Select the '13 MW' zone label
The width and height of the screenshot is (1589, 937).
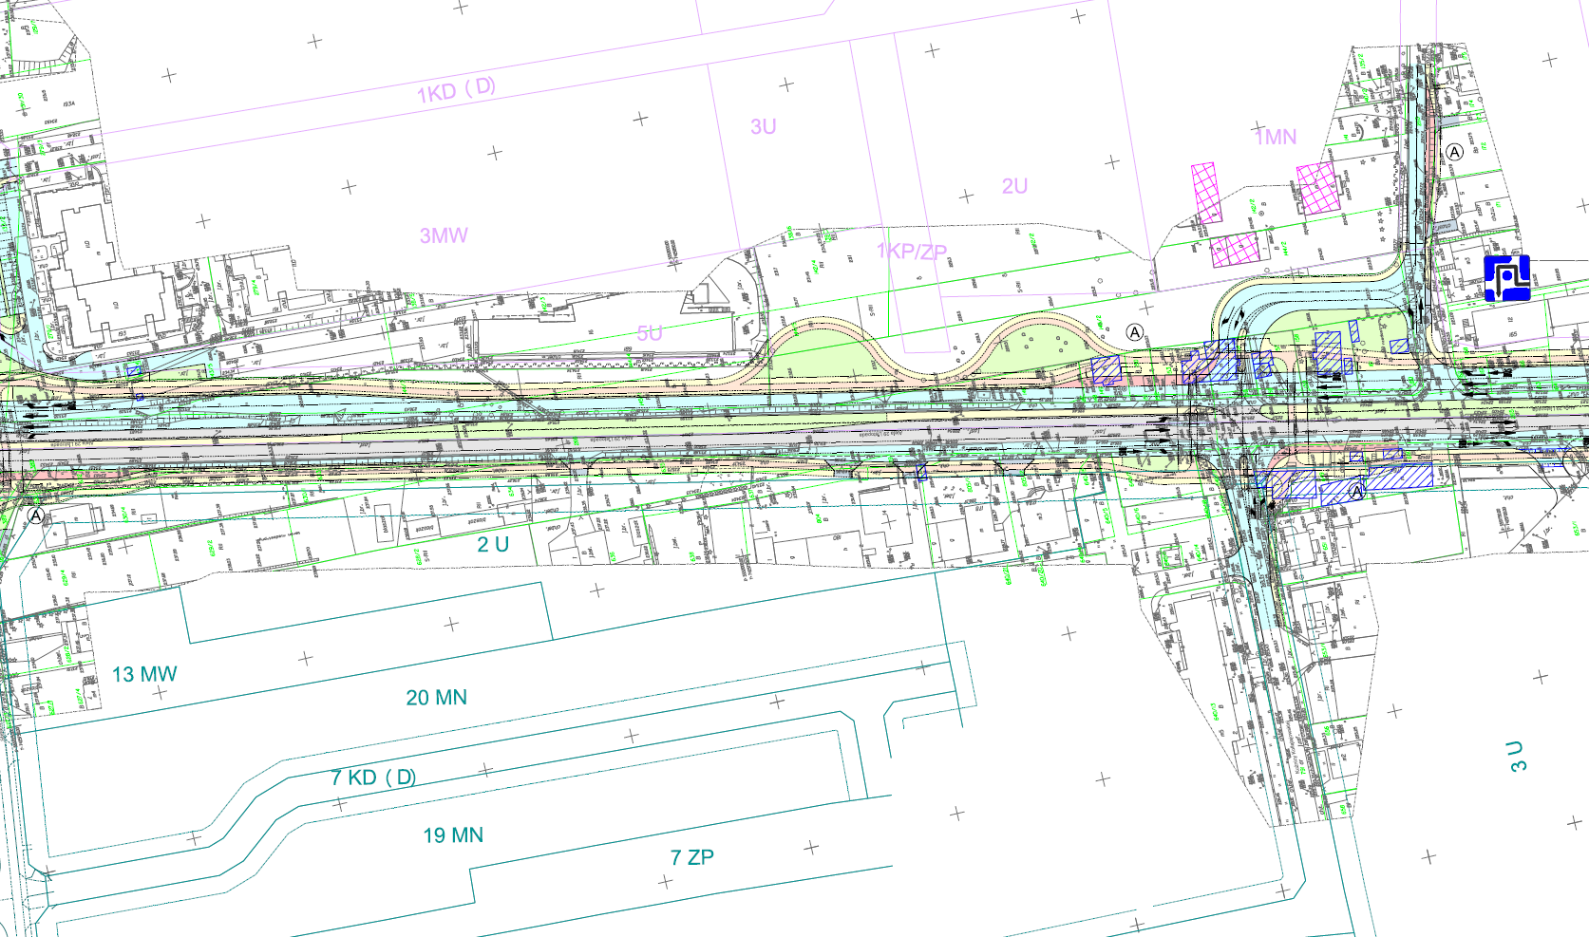(144, 674)
